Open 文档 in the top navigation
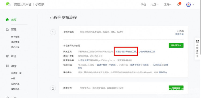Image resolution: width=201 pixels, height=98 pixels. [x=143, y=5]
